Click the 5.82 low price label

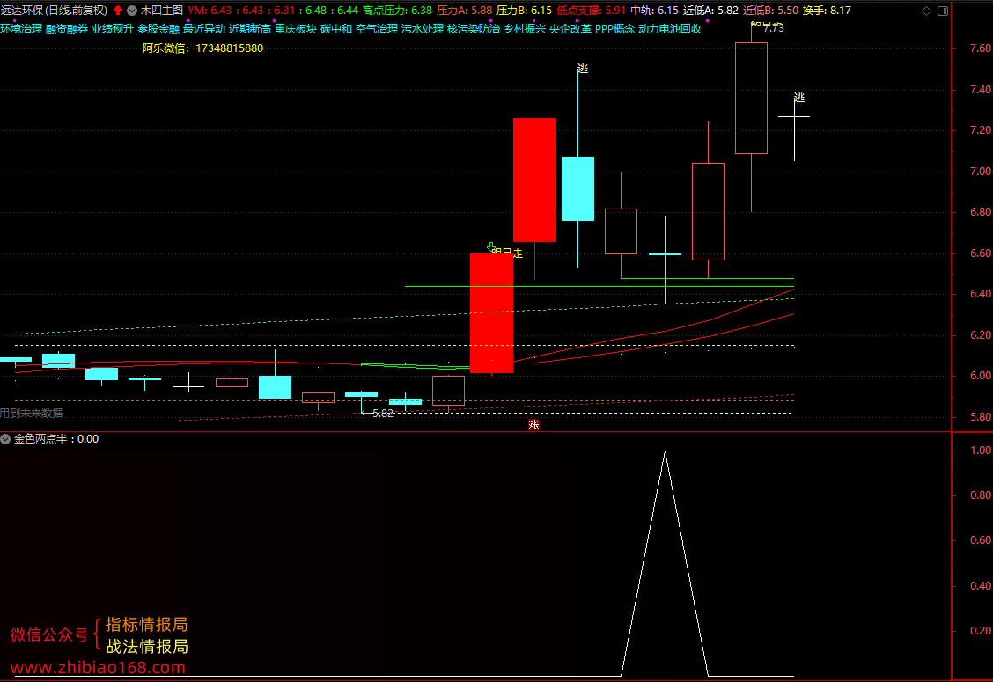click(x=383, y=414)
